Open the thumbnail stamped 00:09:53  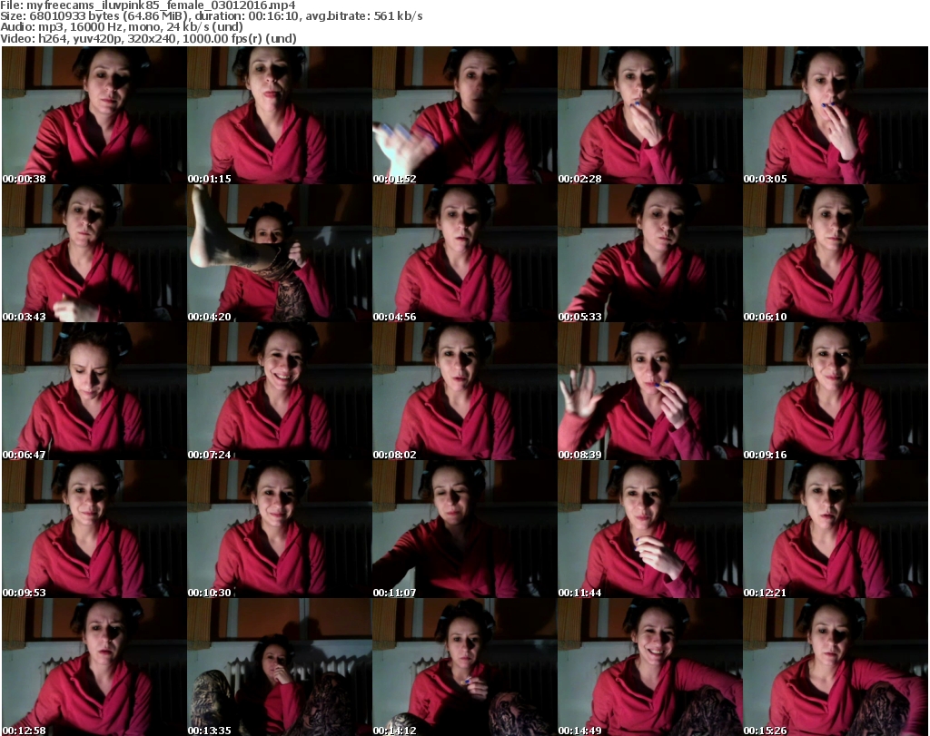[x=94, y=530]
